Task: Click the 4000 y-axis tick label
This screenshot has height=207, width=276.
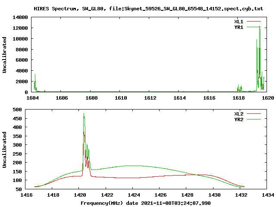Action: [x=22, y=71]
